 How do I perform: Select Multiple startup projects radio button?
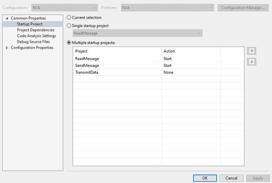pos(69,43)
